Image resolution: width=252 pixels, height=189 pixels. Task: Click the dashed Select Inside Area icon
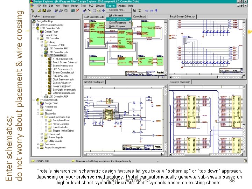point(94,10)
